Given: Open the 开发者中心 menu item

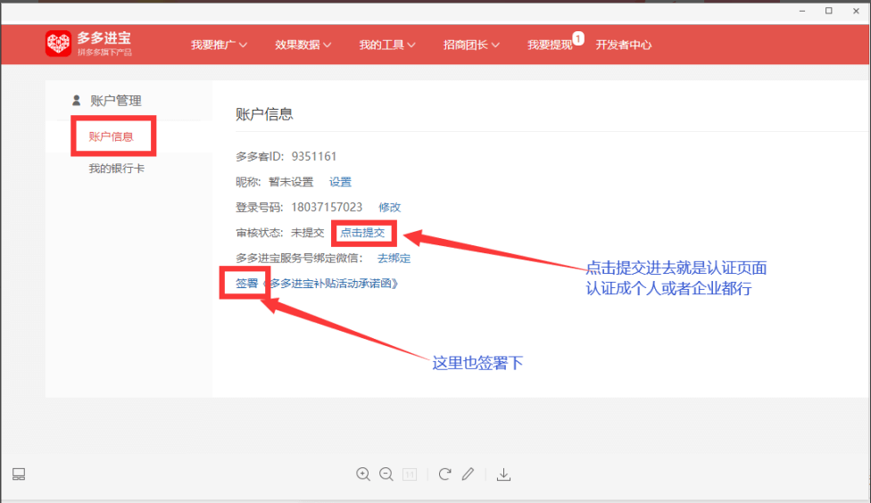Looking at the screenshot, I should click(623, 45).
